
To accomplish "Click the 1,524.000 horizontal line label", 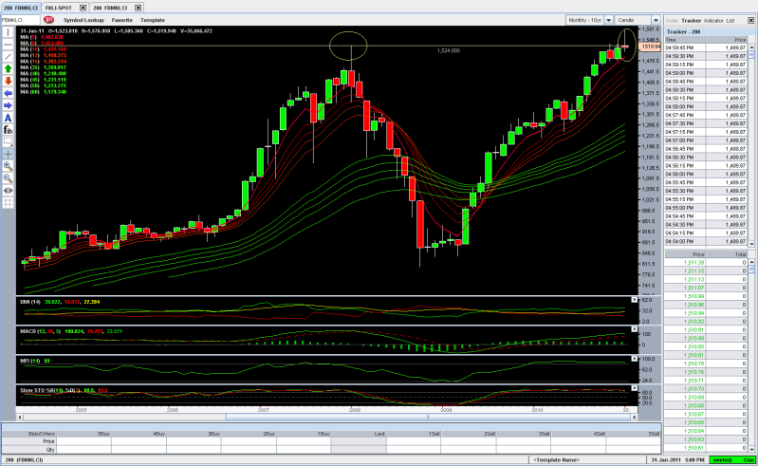I will coord(448,50).
